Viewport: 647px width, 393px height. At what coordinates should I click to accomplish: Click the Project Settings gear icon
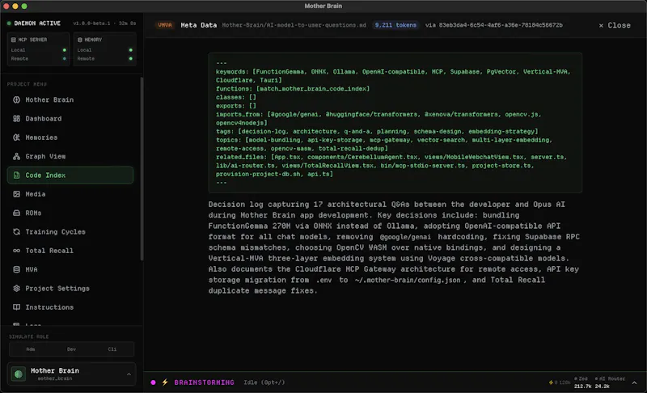coord(16,289)
